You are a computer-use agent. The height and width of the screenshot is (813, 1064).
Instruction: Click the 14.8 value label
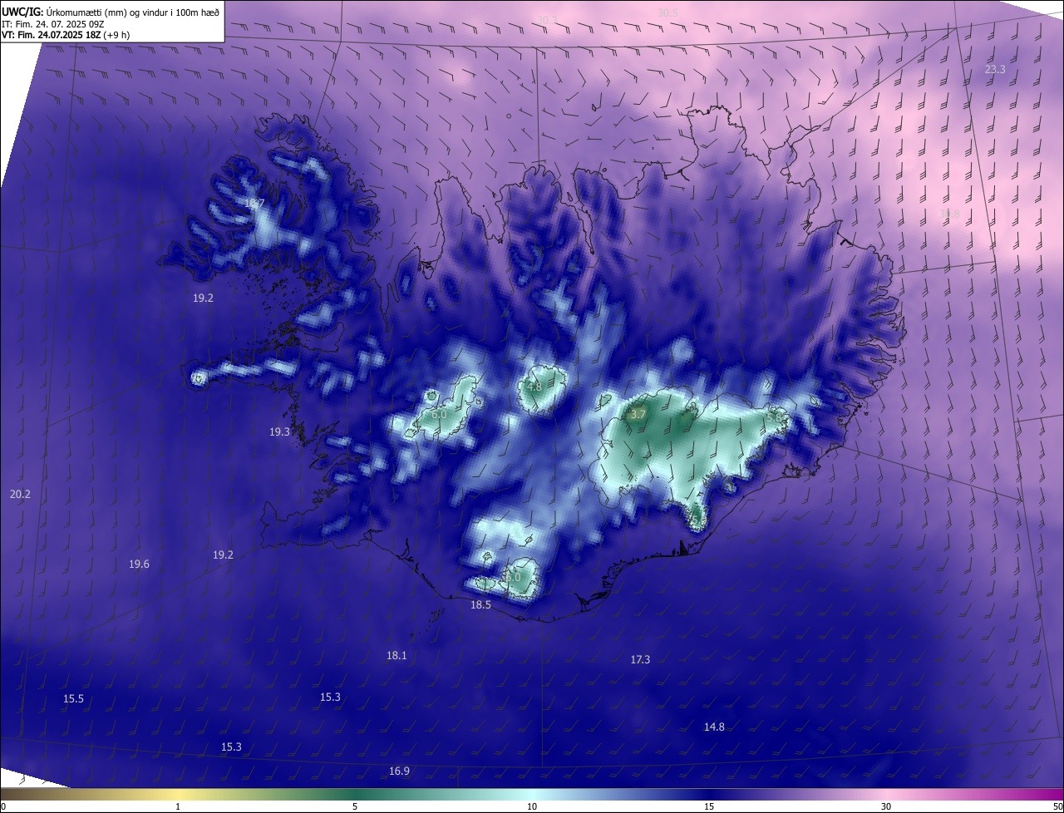click(x=714, y=727)
